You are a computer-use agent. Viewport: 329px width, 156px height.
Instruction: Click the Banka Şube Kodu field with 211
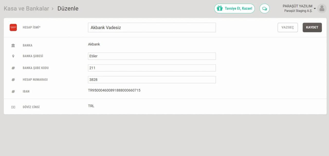pos(152,68)
